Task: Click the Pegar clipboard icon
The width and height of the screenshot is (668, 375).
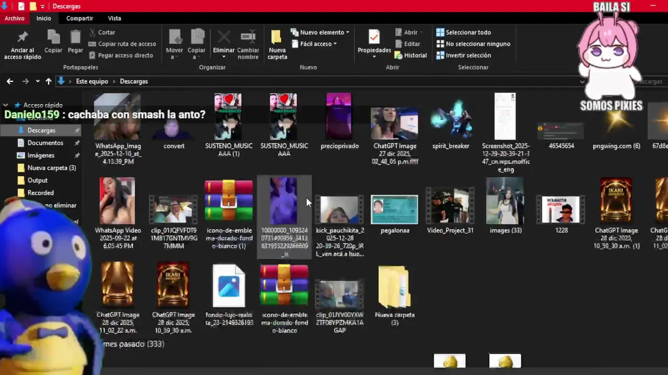Action: coord(75,37)
